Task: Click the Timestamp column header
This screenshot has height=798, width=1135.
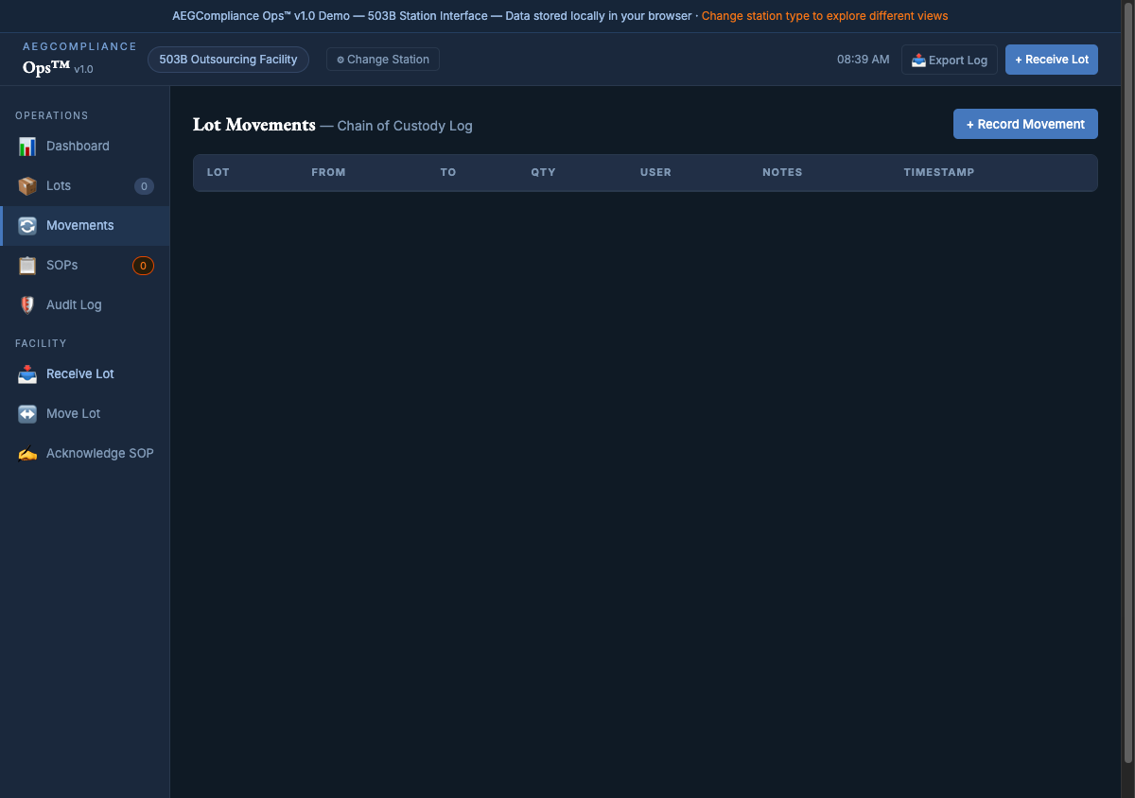Action: 938,173
